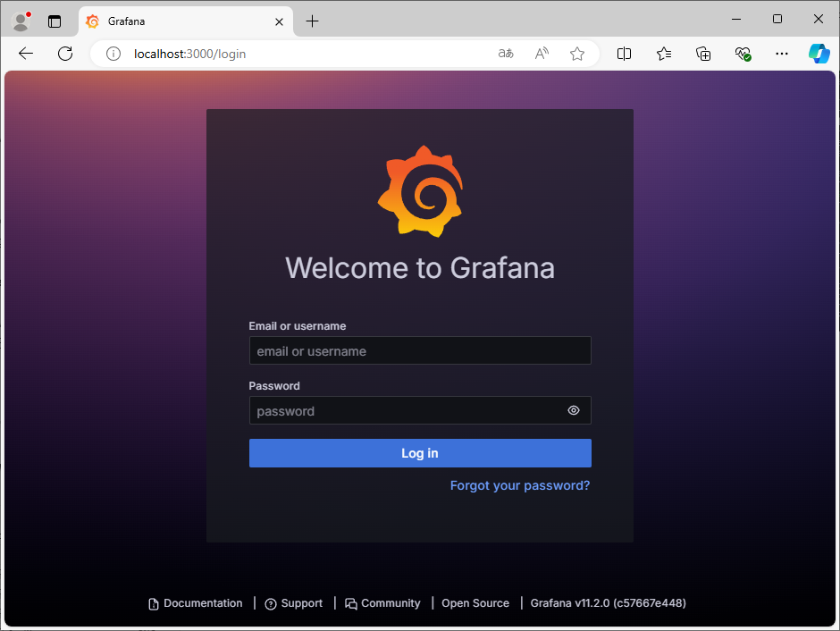840x631 pixels.
Task: Open the browser profile avatar
Action: coord(21,21)
